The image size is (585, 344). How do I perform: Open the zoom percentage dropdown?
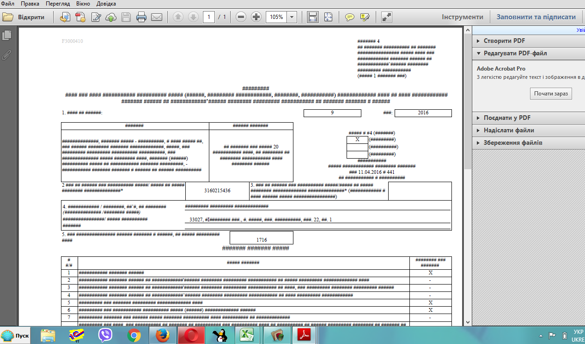pyautogui.click(x=292, y=17)
